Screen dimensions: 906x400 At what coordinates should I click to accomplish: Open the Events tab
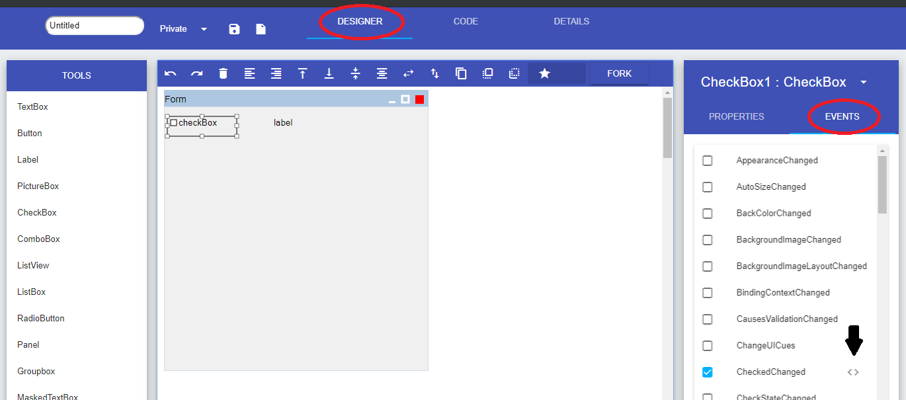(x=842, y=116)
